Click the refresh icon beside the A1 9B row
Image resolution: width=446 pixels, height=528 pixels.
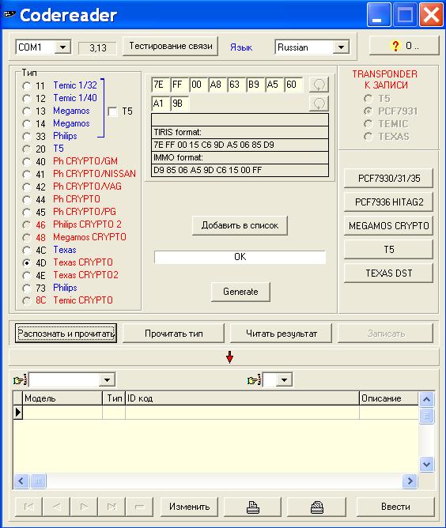tap(319, 104)
